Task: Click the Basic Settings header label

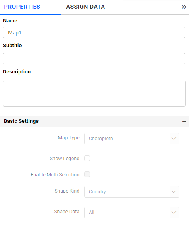Action: (x=21, y=121)
